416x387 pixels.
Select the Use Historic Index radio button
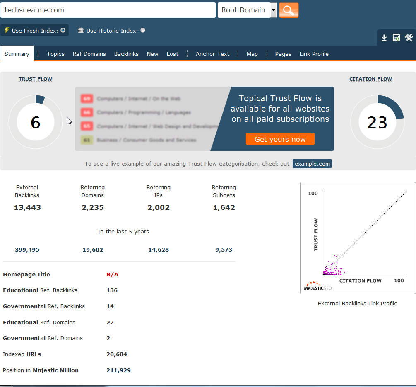tap(143, 30)
